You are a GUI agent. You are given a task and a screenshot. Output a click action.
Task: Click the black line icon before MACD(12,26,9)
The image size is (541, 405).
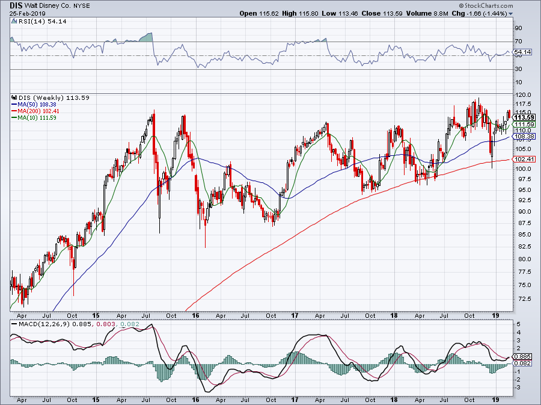(14, 324)
